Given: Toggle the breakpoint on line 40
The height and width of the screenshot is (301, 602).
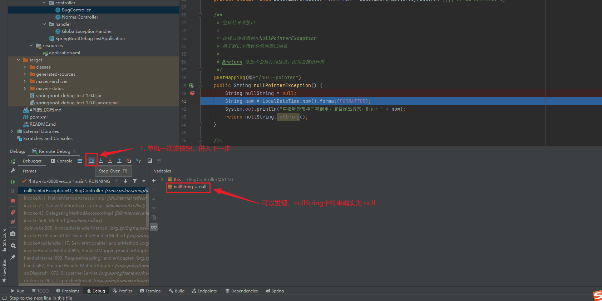Looking at the screenshot, I should click(x=192, y=93).
